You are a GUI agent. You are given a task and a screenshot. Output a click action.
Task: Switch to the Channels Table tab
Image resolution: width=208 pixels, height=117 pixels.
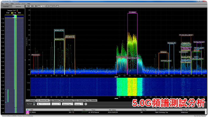click(80, 100)
